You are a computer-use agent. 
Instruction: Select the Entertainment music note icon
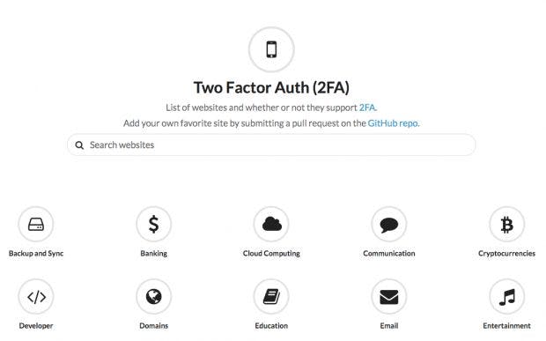(x=506, y=297)
